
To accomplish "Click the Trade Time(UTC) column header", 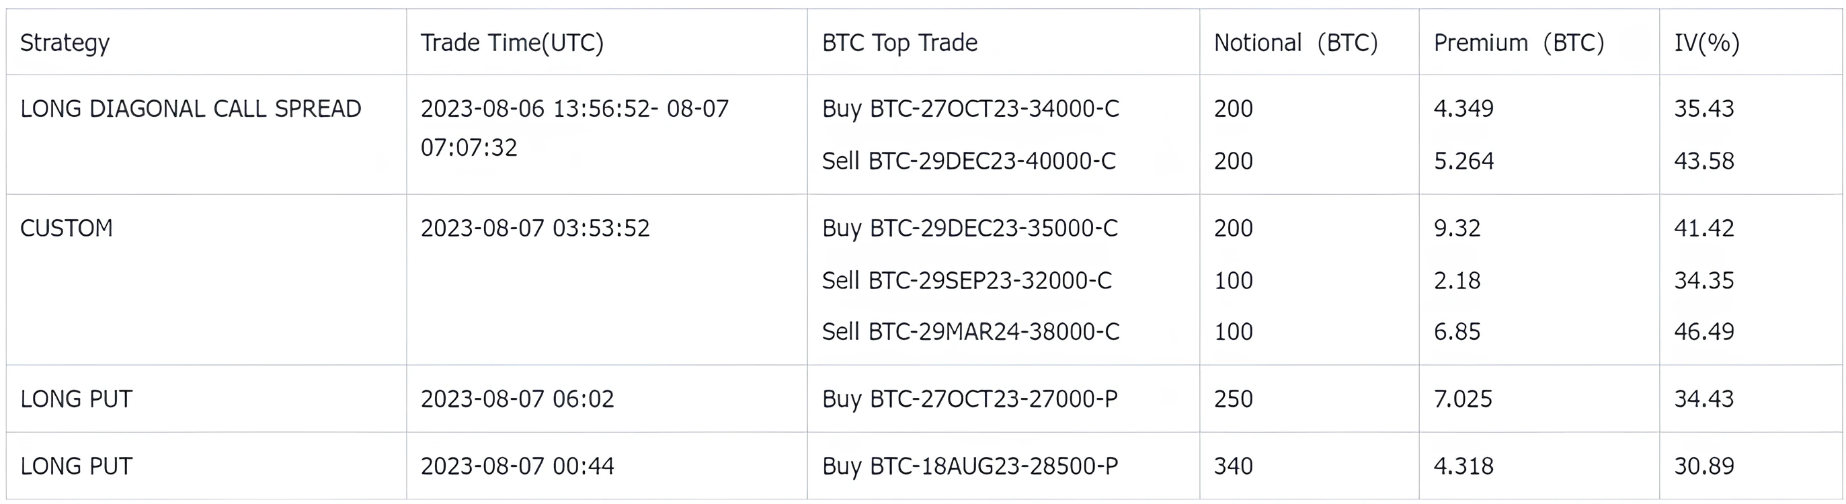I will tap(512, 43).
